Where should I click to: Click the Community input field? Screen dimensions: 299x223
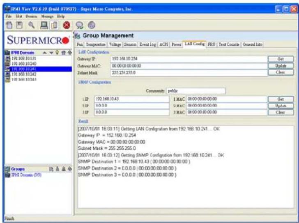tap(195, 91)
